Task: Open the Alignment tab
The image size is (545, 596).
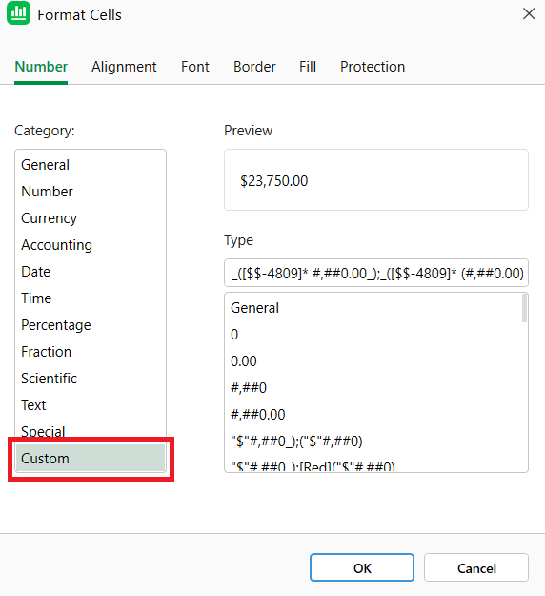Action: pyautogui.click(x=124, y=67)
